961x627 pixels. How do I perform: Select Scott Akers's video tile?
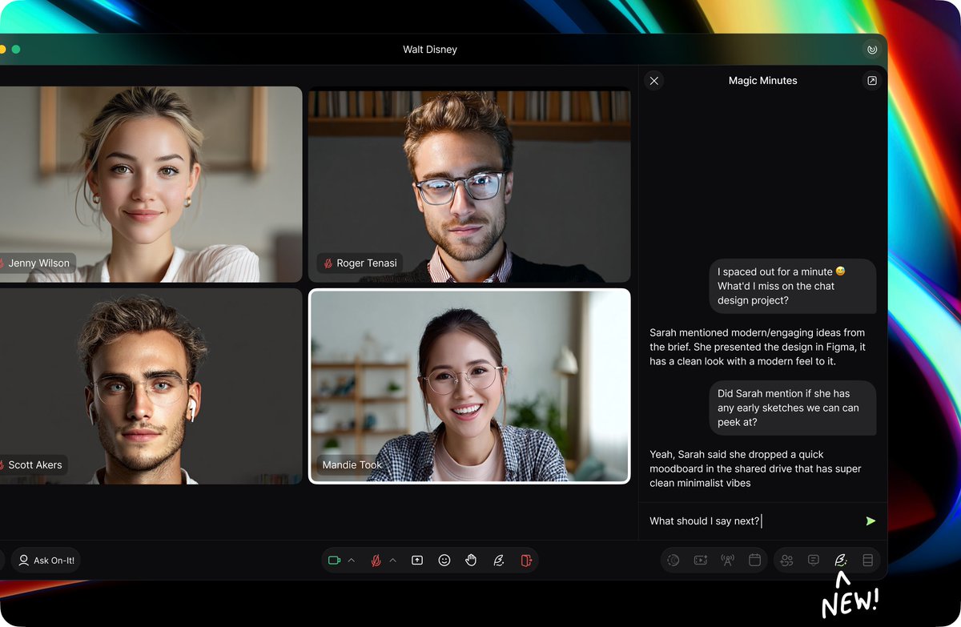click(x=151, y=386)
